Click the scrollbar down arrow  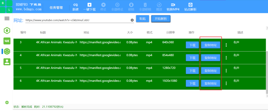point(267,96)
